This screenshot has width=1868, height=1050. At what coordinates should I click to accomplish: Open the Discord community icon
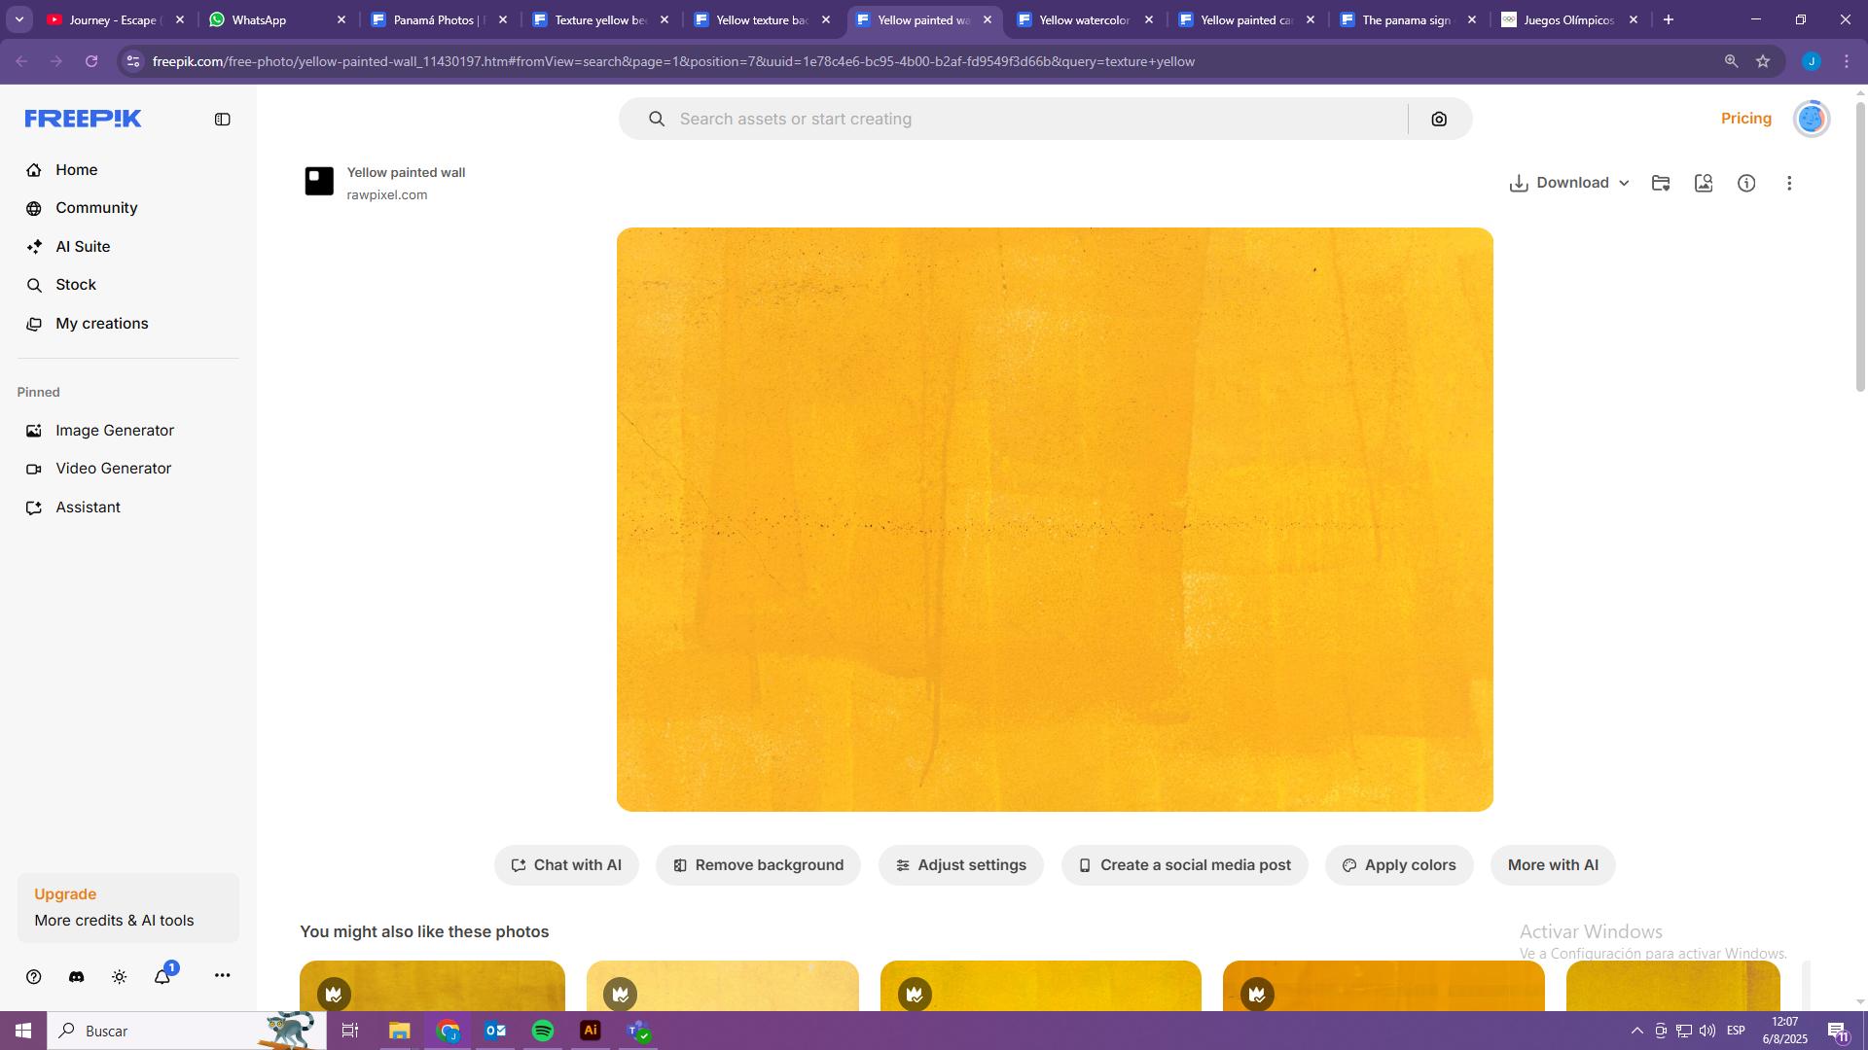click(77, 977)
